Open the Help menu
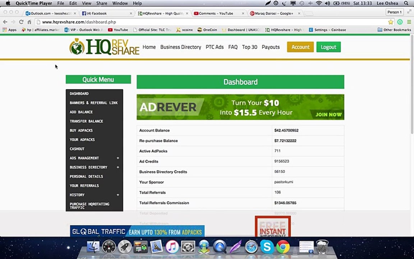This screenshot has height=259, width=414. pos(137,3)
